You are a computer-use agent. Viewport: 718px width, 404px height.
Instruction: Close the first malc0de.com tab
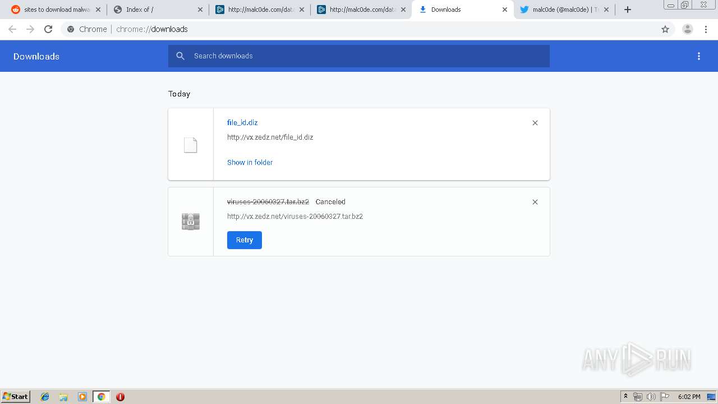click(x=302, y=10)
